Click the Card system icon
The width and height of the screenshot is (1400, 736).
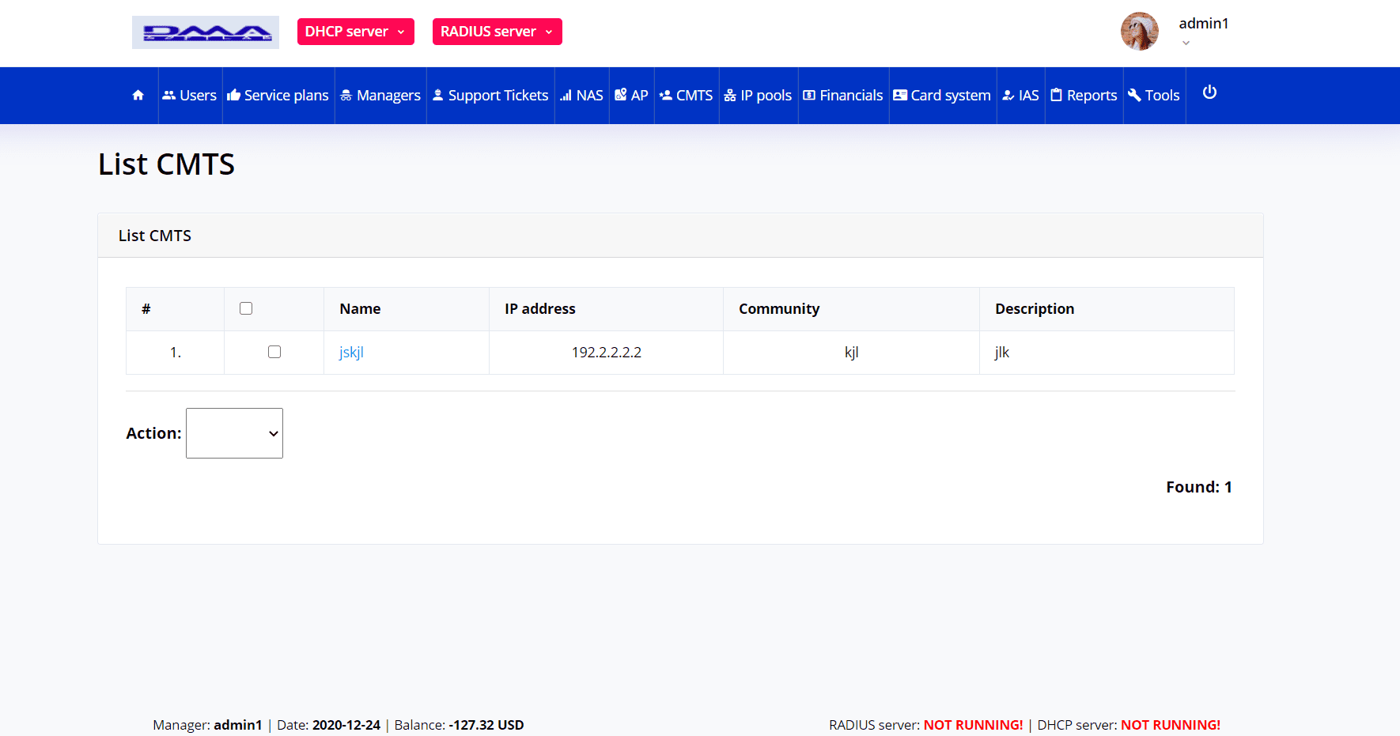(x=900, y=95)
